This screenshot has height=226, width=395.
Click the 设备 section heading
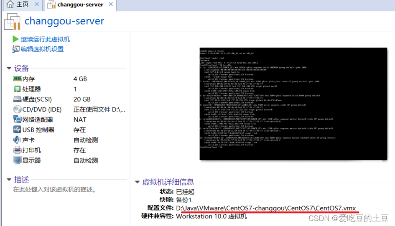tap(21, 68)
